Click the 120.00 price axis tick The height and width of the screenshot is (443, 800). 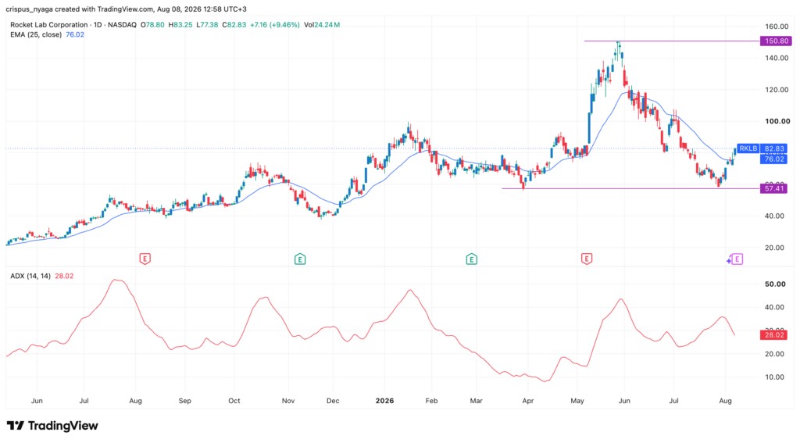pyautogui.click(x=777, y=90)
